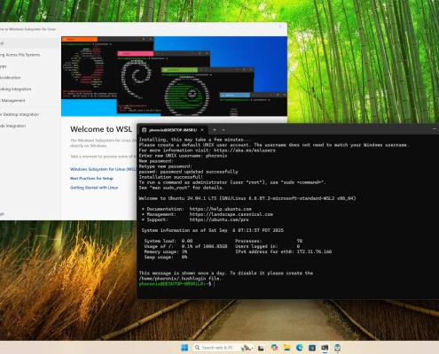Open Task View from the taskbar
439x354 pixels.
click(261, 348)
